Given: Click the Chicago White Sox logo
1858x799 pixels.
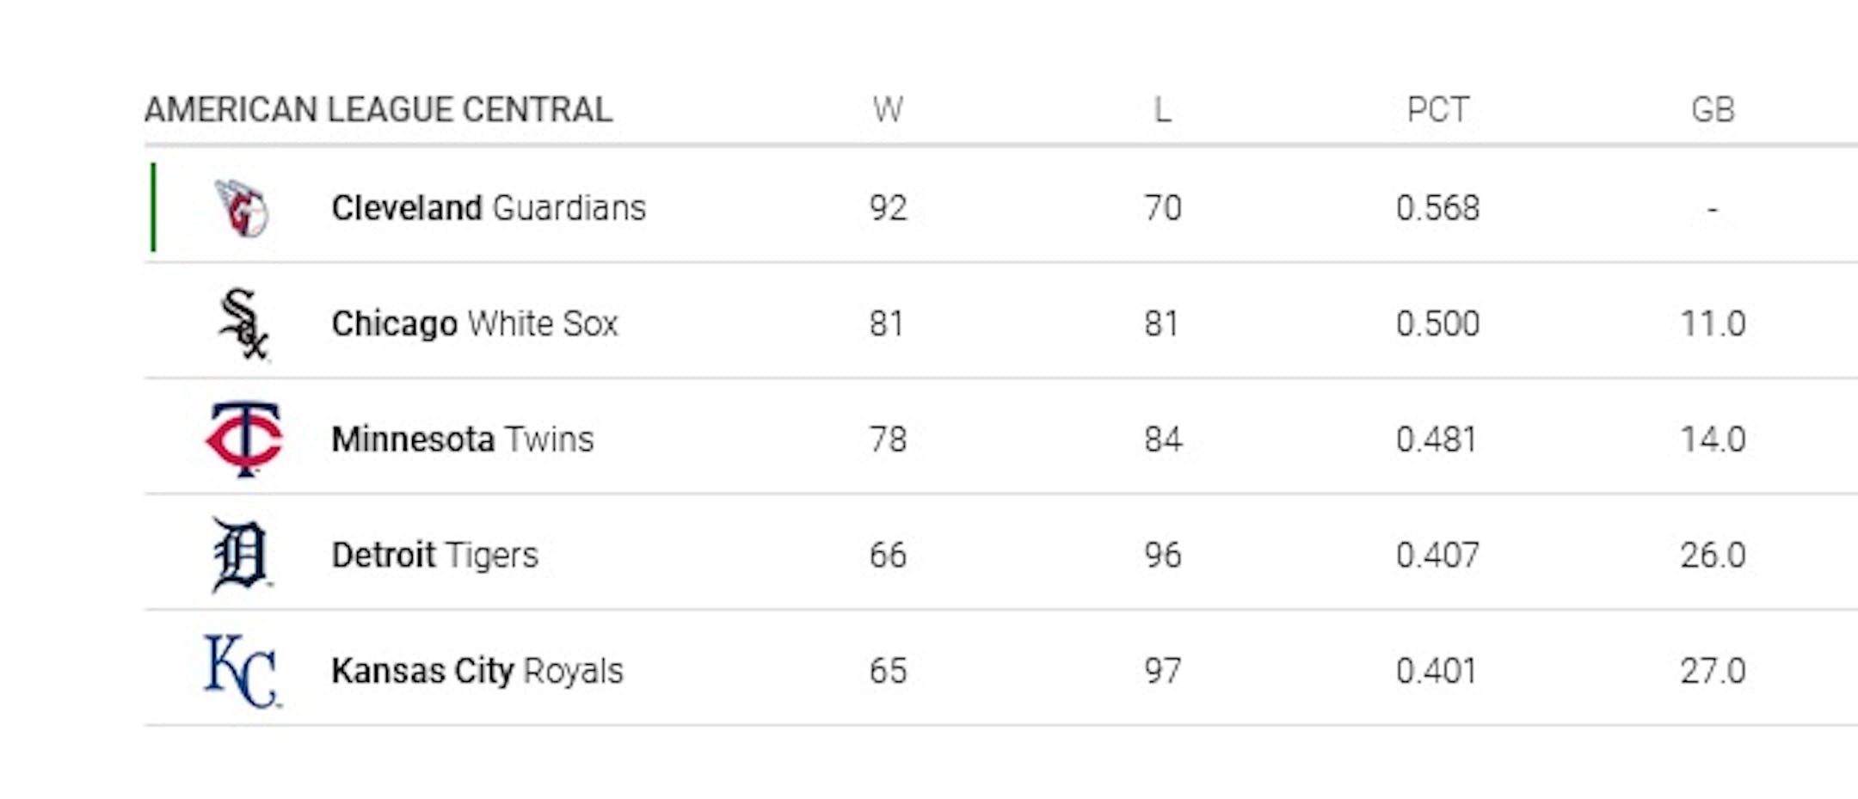Looking at the screenshot, I should coord(243,324).
